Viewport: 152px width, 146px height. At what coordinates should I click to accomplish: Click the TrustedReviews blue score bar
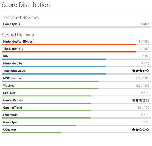coord(54,74)
